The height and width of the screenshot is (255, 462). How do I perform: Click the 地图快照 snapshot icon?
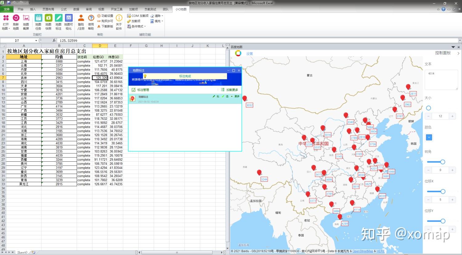48,18
